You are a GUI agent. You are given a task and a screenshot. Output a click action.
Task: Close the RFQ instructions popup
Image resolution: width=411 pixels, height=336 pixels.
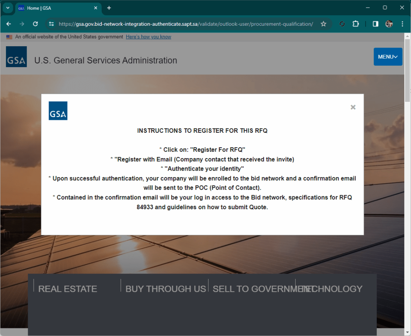coord(353,107)
